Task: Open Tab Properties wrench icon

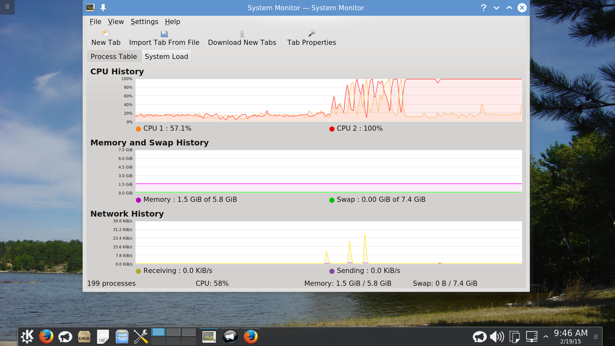Action: 312,33
